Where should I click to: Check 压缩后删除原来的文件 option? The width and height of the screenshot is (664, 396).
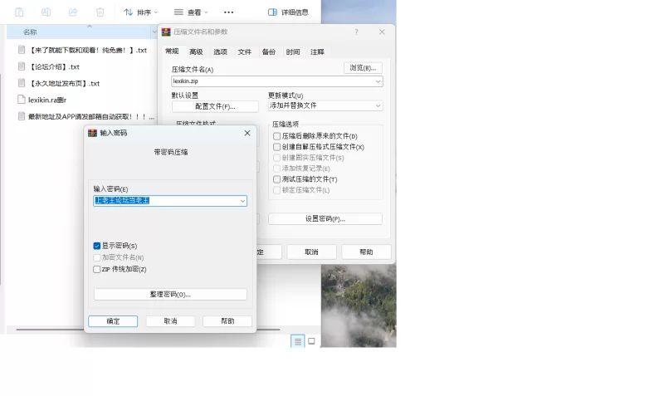tap(277, 136)
